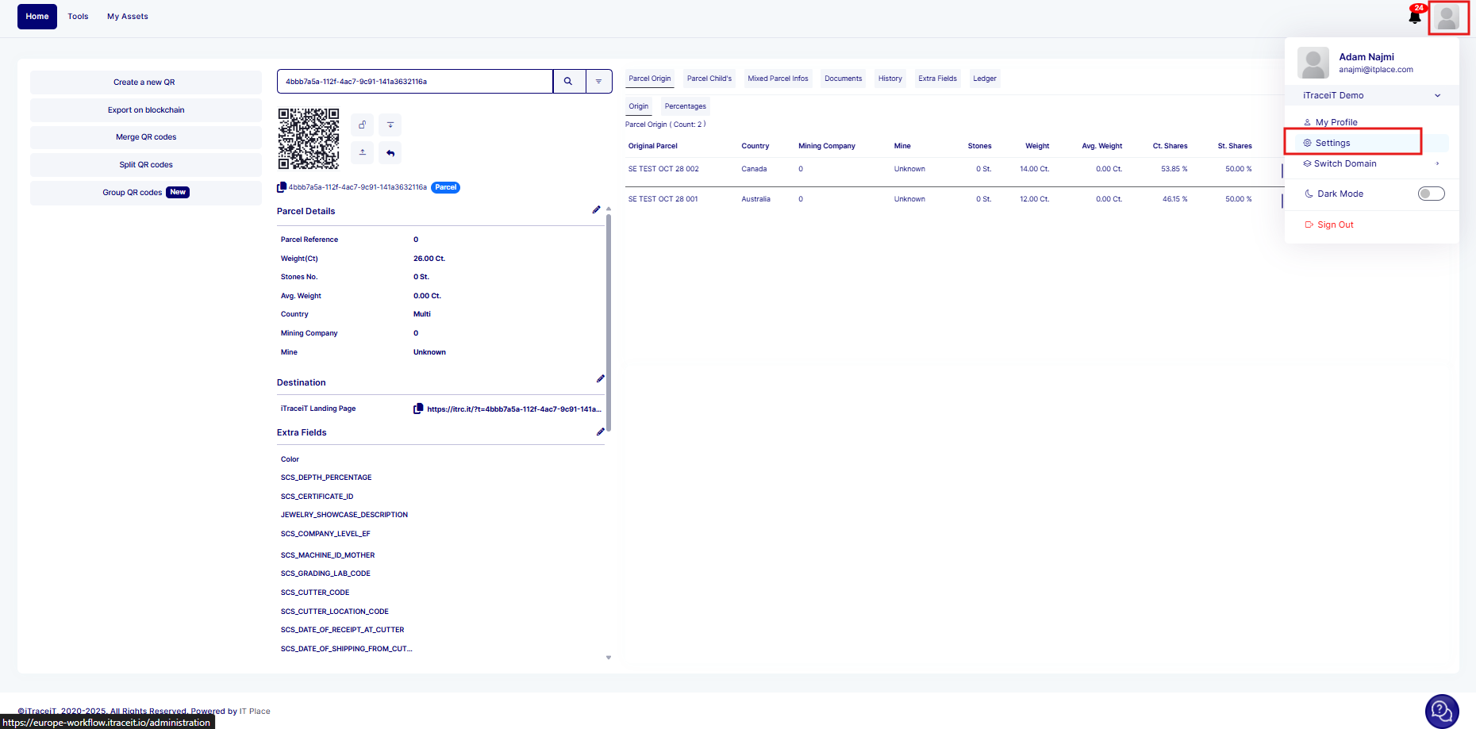Click the upload arrow icon beside QR

[363, 152]
